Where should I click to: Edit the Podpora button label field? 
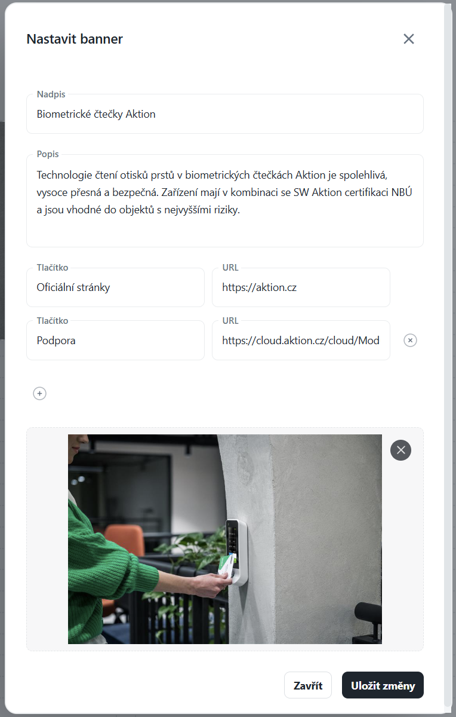[x=115, y=340]
